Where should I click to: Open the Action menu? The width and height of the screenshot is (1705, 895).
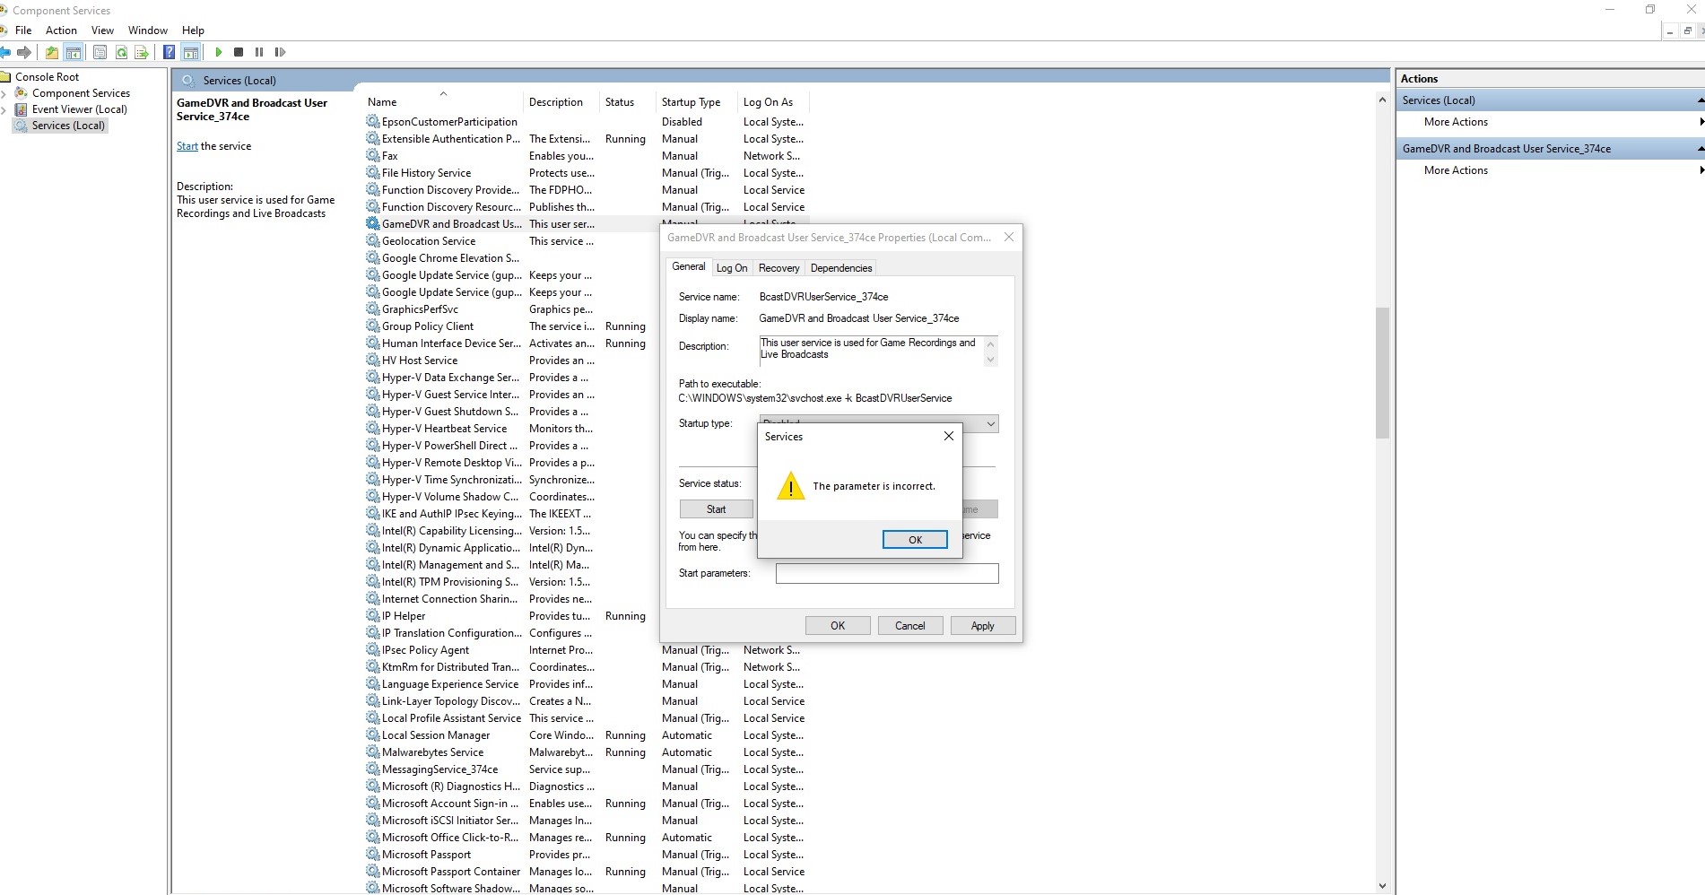(61, 30)
